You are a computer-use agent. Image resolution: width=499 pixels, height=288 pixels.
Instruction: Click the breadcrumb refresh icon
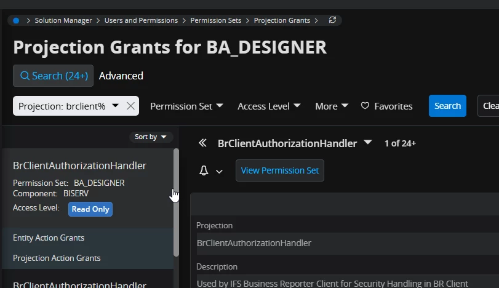click(x=332, y=20)
